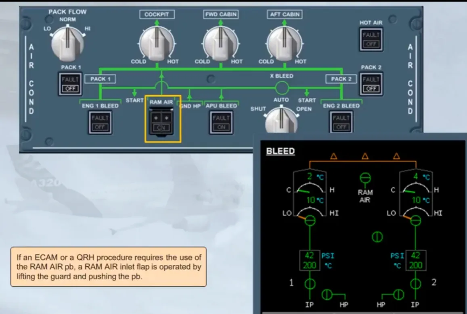The height and width of the screenshot is (314, 467).
Task: Click the RAM AIR text on BLEED page
Action: [365, 196]
